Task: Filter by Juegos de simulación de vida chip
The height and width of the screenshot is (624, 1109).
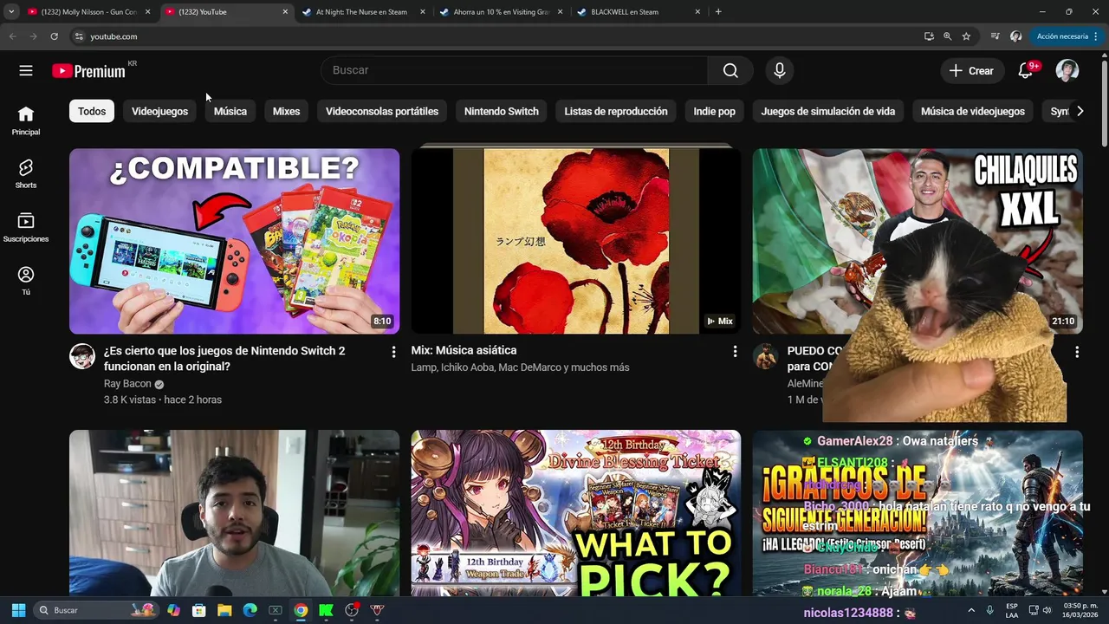Action: [828, 111]
